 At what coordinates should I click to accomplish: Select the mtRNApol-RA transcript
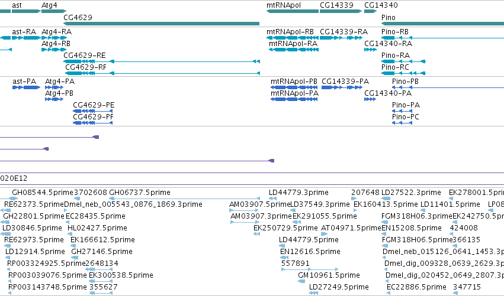[294, 50]
